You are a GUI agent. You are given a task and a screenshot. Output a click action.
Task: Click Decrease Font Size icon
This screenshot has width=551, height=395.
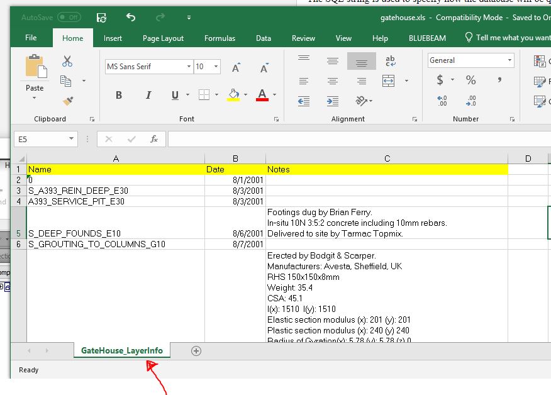[x=264, y=67]
